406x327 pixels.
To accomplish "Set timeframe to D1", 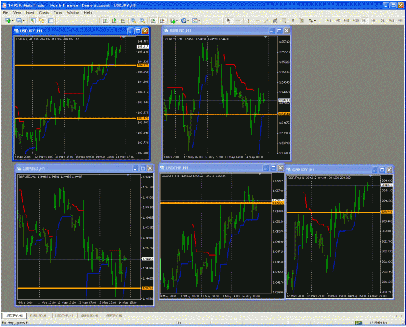I will [x=383, y=21].
